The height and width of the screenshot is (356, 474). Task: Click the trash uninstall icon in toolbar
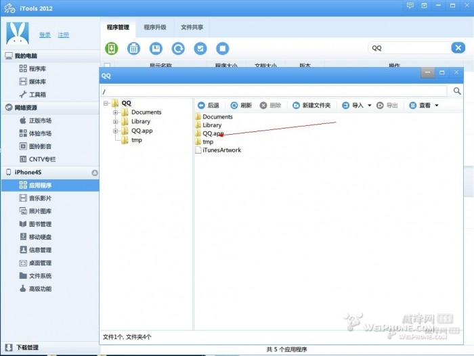134,48
